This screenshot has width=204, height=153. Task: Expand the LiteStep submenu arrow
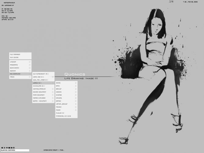30,62
